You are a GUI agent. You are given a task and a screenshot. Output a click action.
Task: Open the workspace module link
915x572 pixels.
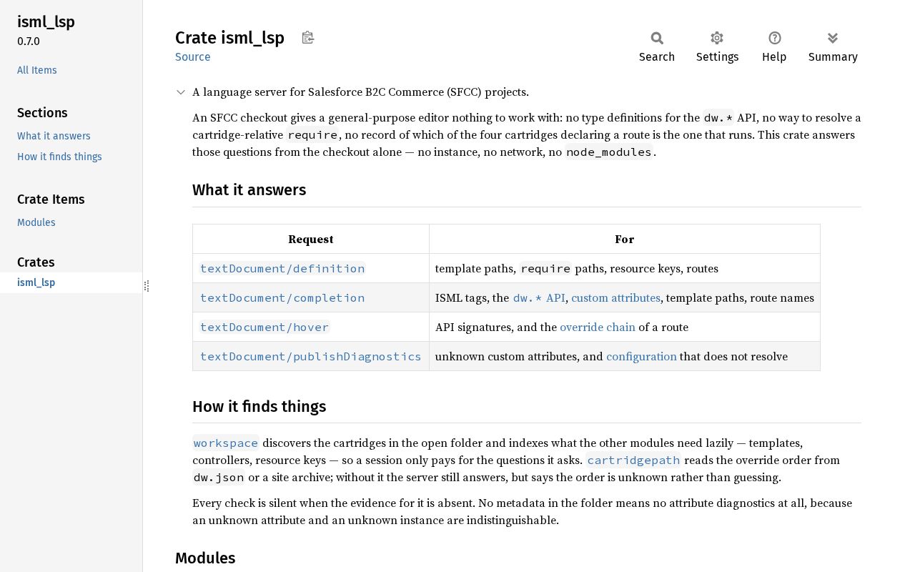pos(226,443)
